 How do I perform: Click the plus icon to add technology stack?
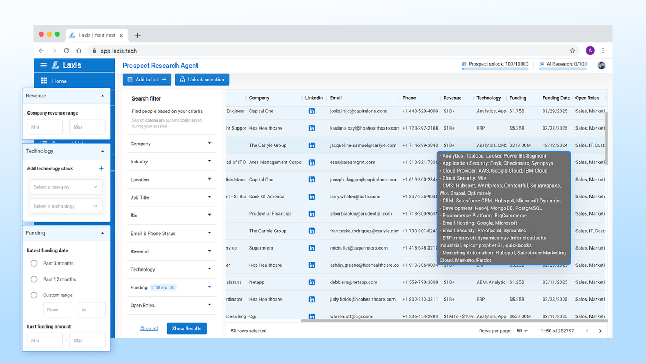[101, 168]
